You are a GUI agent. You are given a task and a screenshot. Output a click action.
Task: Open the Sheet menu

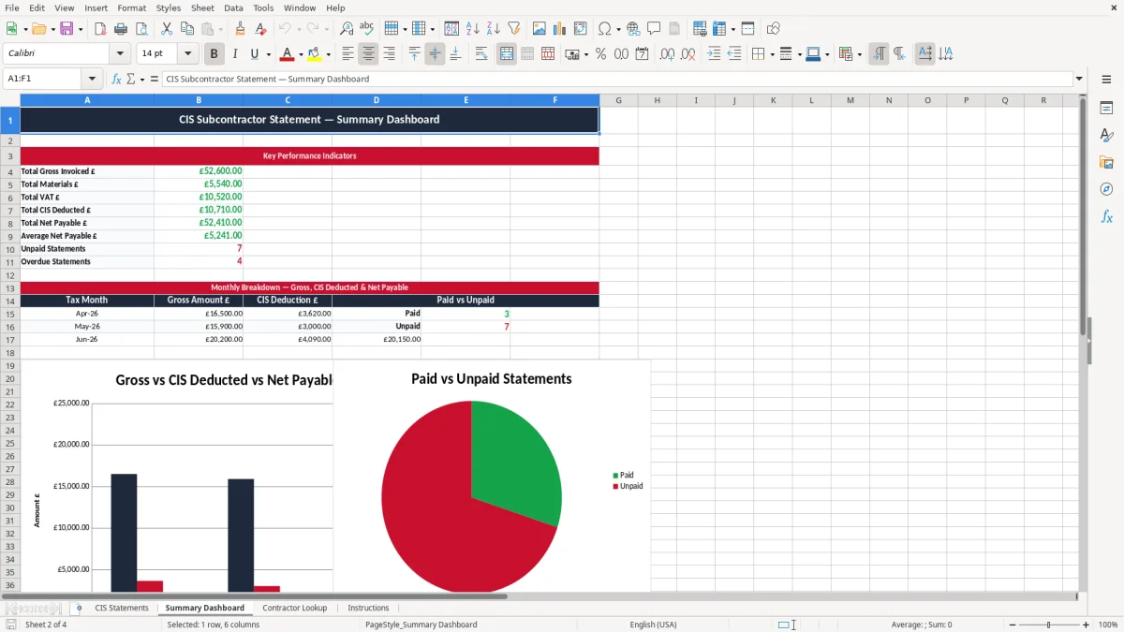(202, 7)
